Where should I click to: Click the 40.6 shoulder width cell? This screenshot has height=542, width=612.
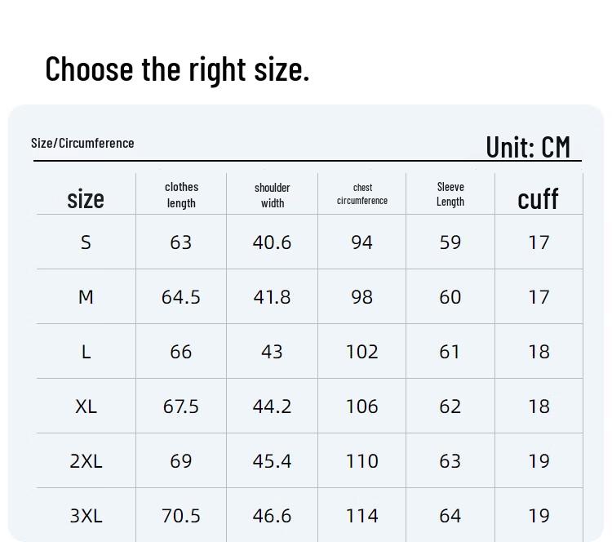click(x=273, y=242)
